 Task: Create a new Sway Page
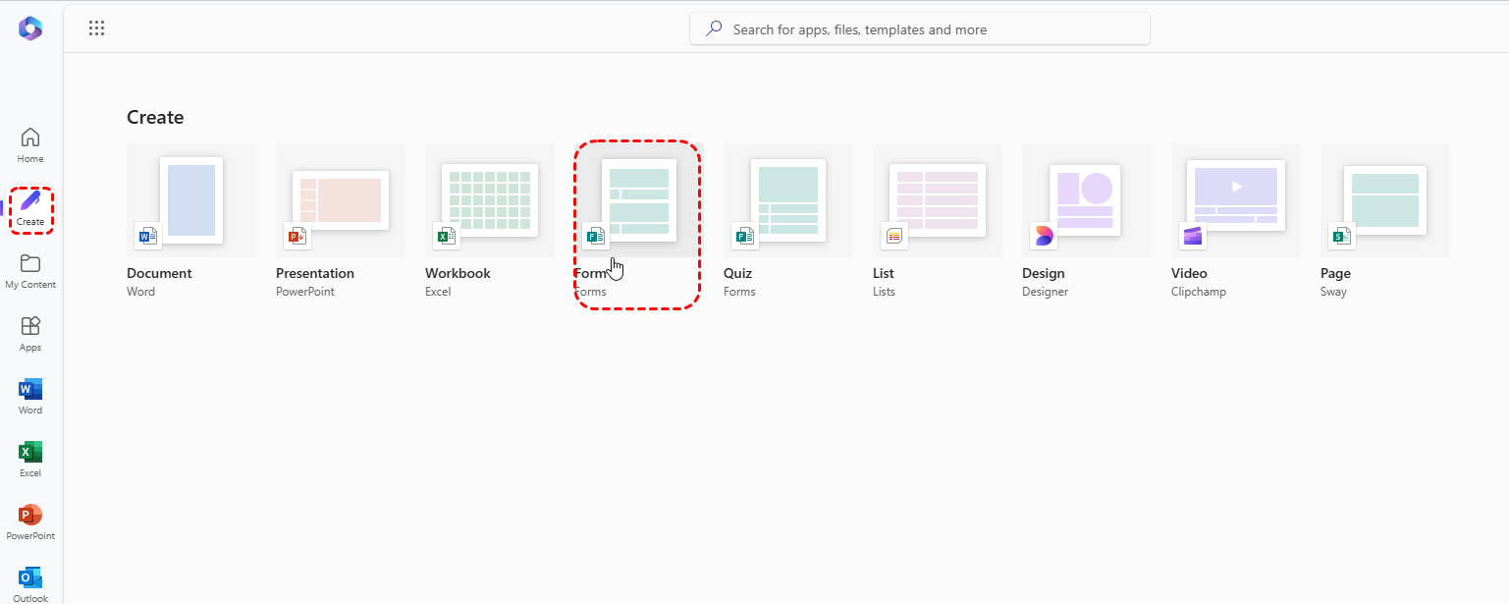(1385, 200)
